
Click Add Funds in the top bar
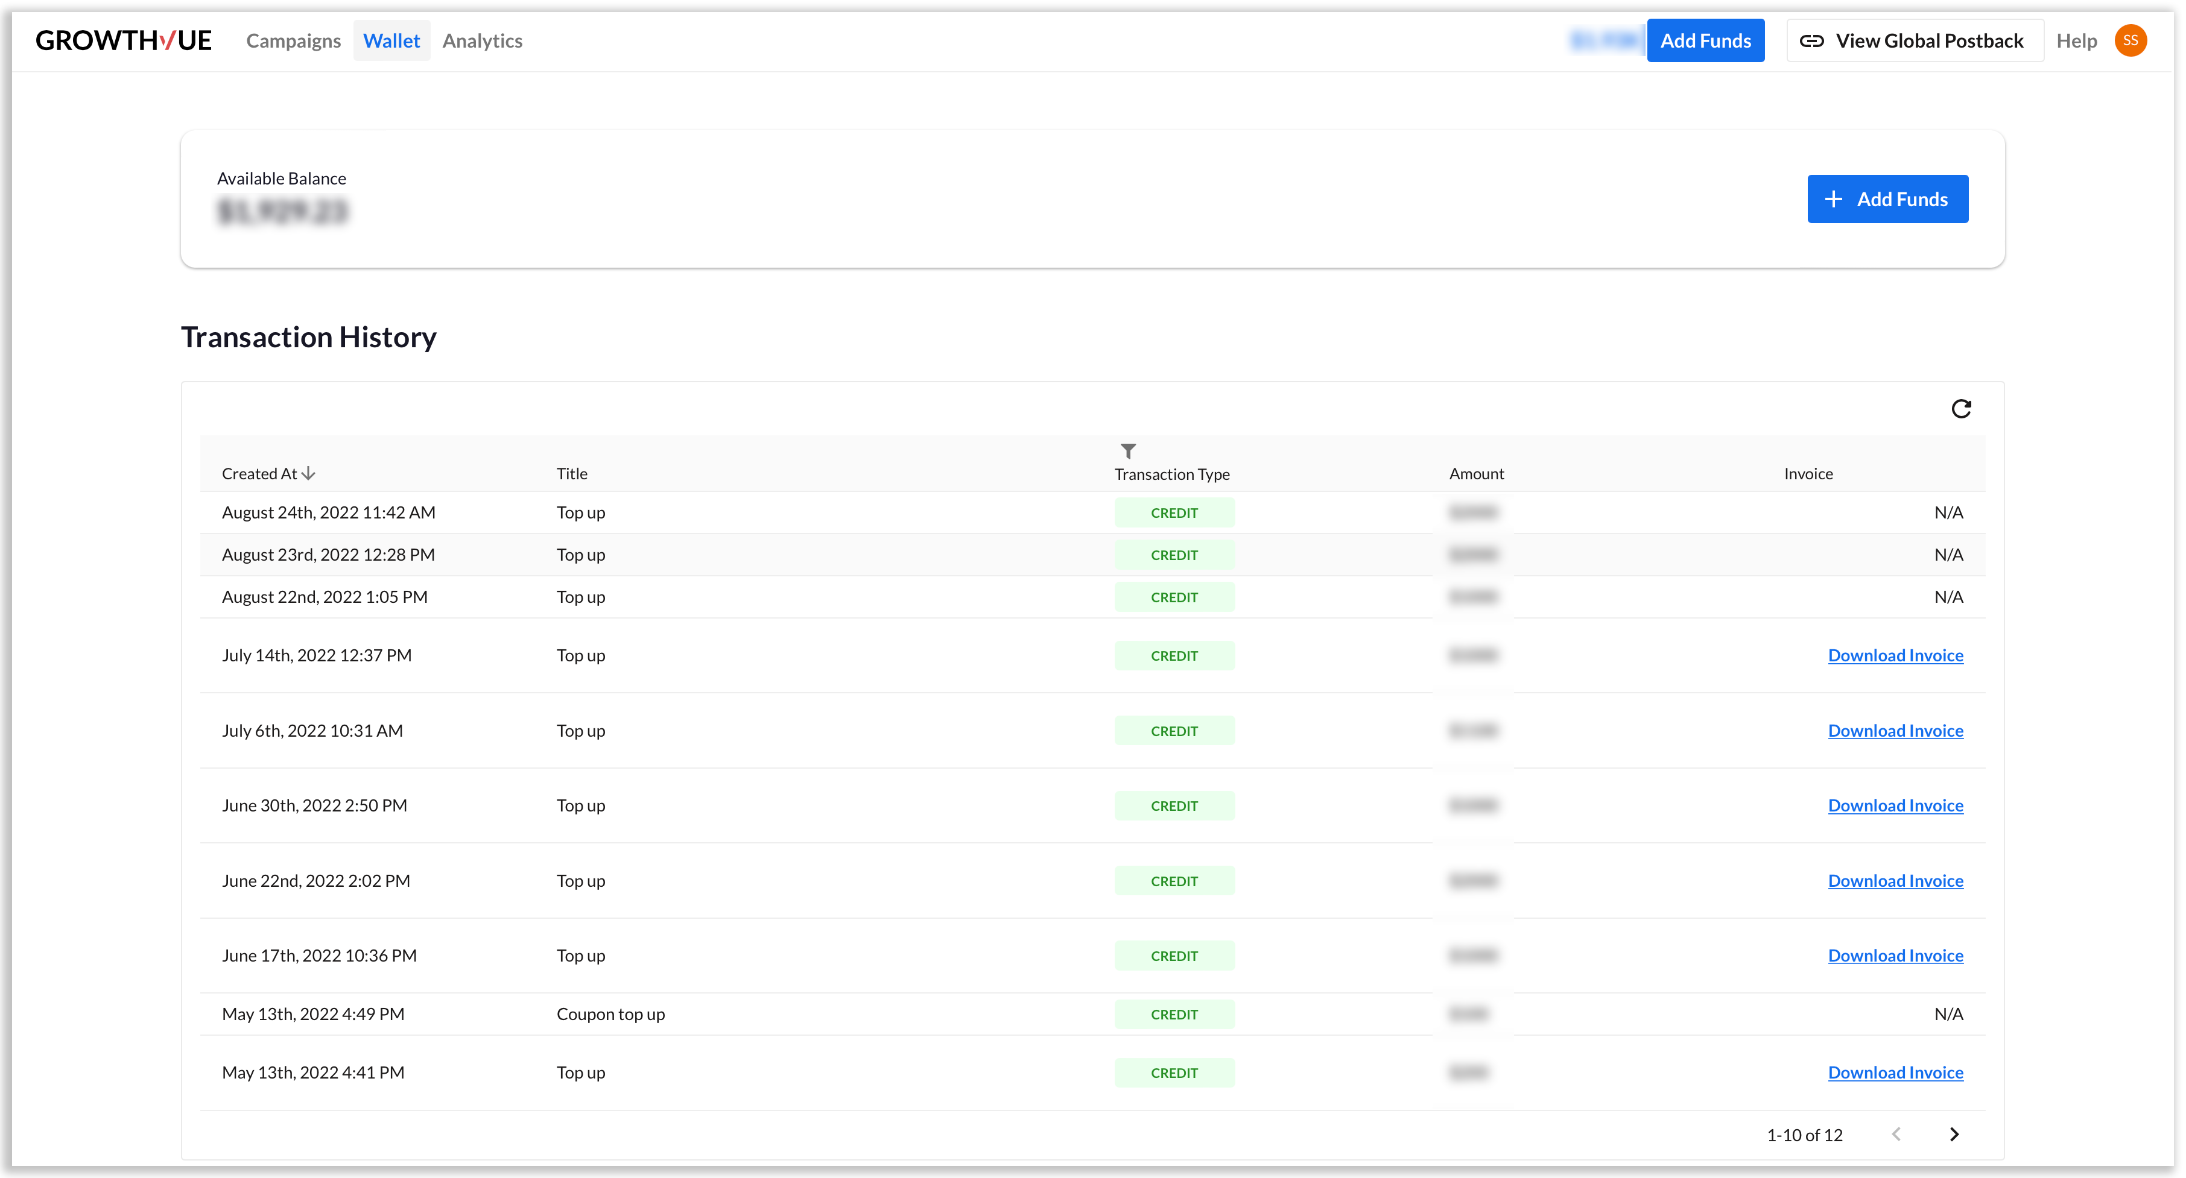point(1705,41)
